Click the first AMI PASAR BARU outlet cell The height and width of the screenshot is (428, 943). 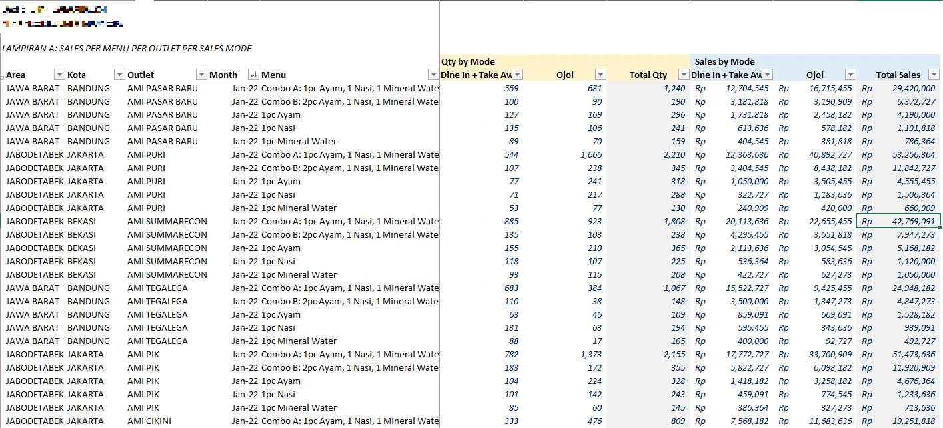(x=163, y=88)
